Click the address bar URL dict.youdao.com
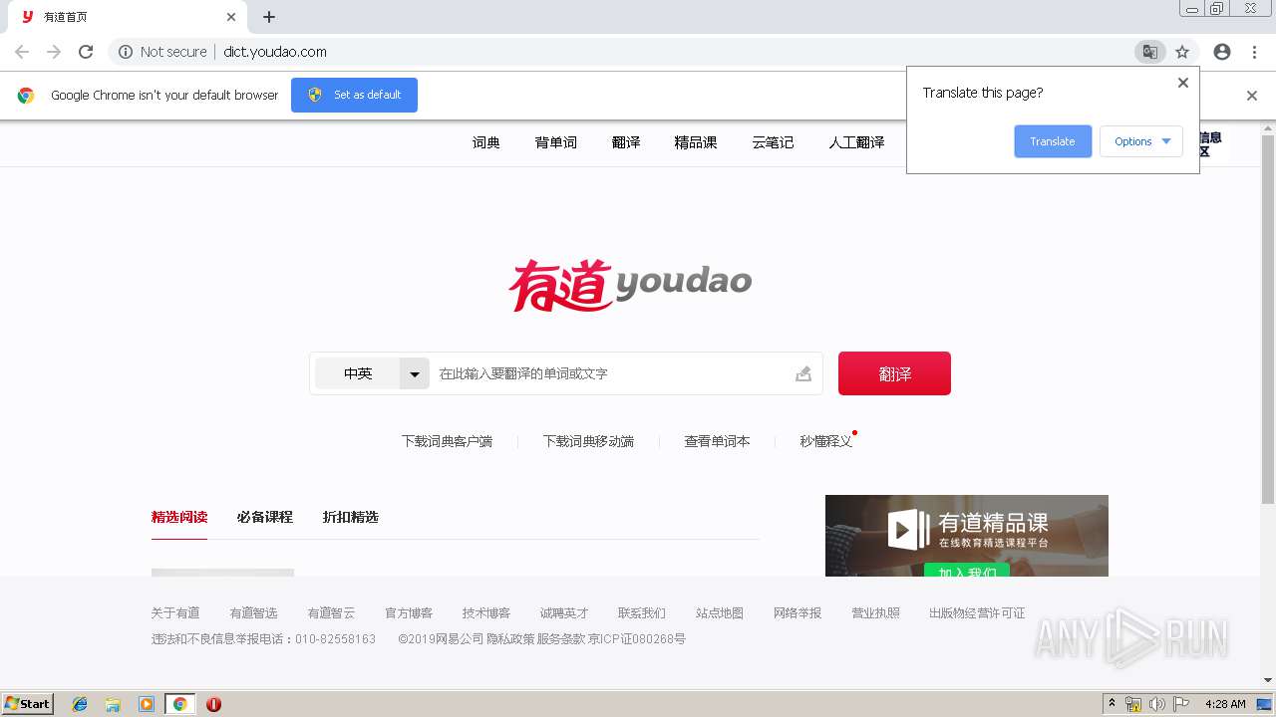 pyautogui.click(x=275, y=52)
